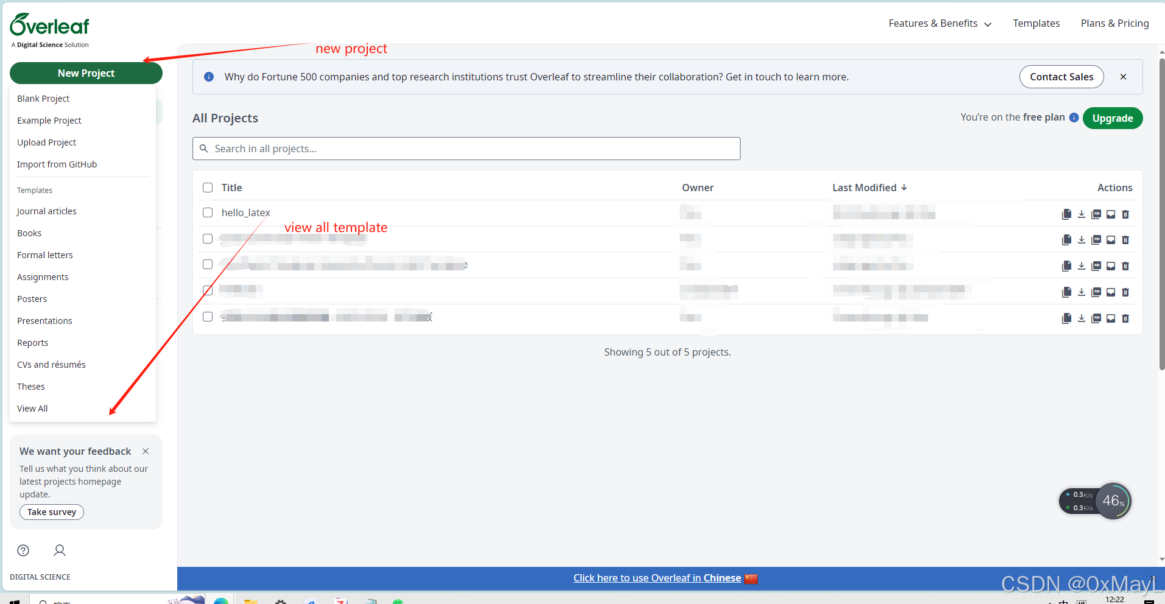The height and width of the screenshot is (604, 1165).
Task: Click the green Upgrade button
Action: pos(1113,118)
